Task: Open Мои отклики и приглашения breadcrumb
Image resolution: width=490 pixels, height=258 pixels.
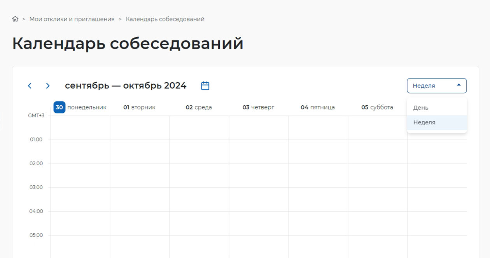Action: coord(72,19)
